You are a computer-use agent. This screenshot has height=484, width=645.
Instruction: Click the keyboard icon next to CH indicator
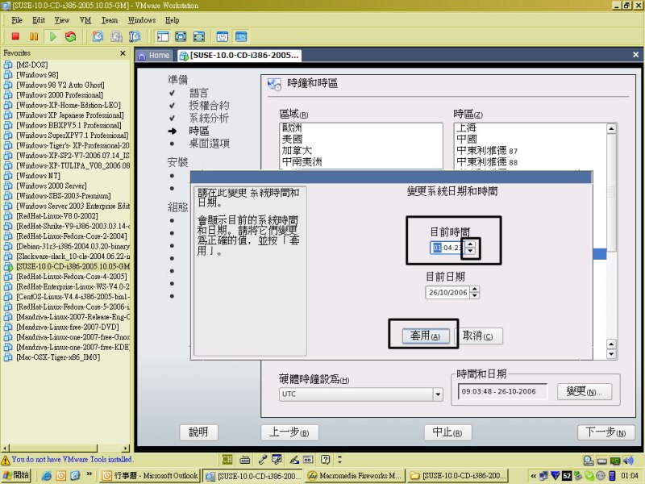(x=245, y=459)
